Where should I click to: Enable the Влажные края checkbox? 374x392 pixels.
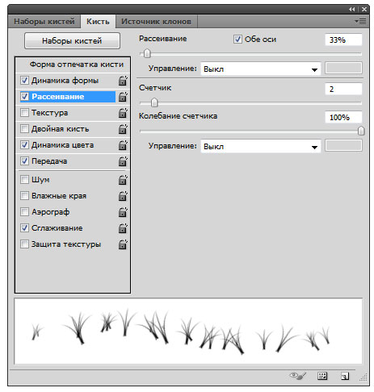pyautogui.click(x=24, y=196)
